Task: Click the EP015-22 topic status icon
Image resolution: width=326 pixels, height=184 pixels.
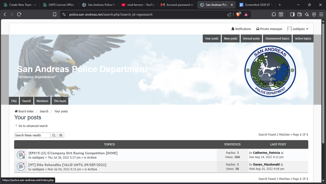Action: coord(21,155)
